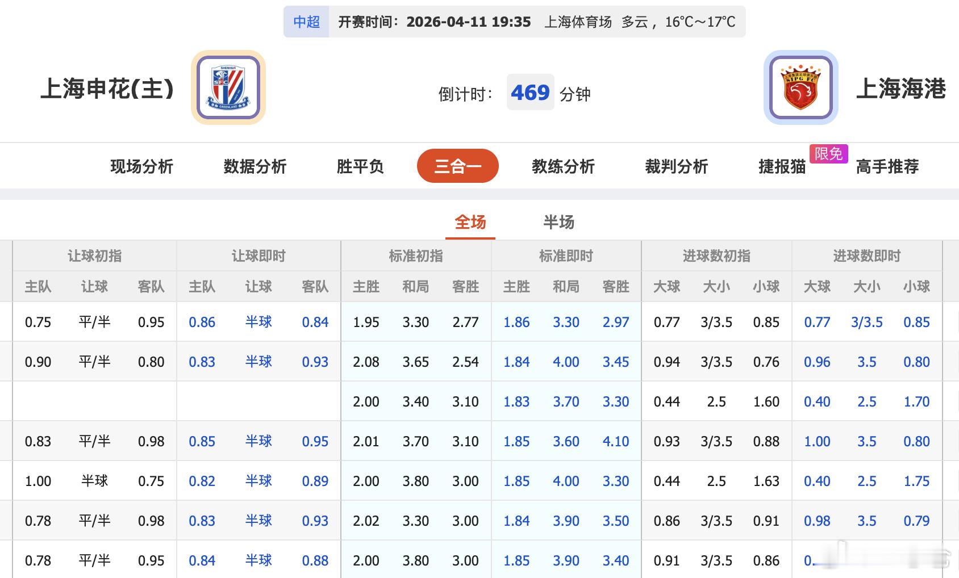Screen dimensions: 959x578
Task: Click the initial odds value 2.02
Action: click(366, 521)
